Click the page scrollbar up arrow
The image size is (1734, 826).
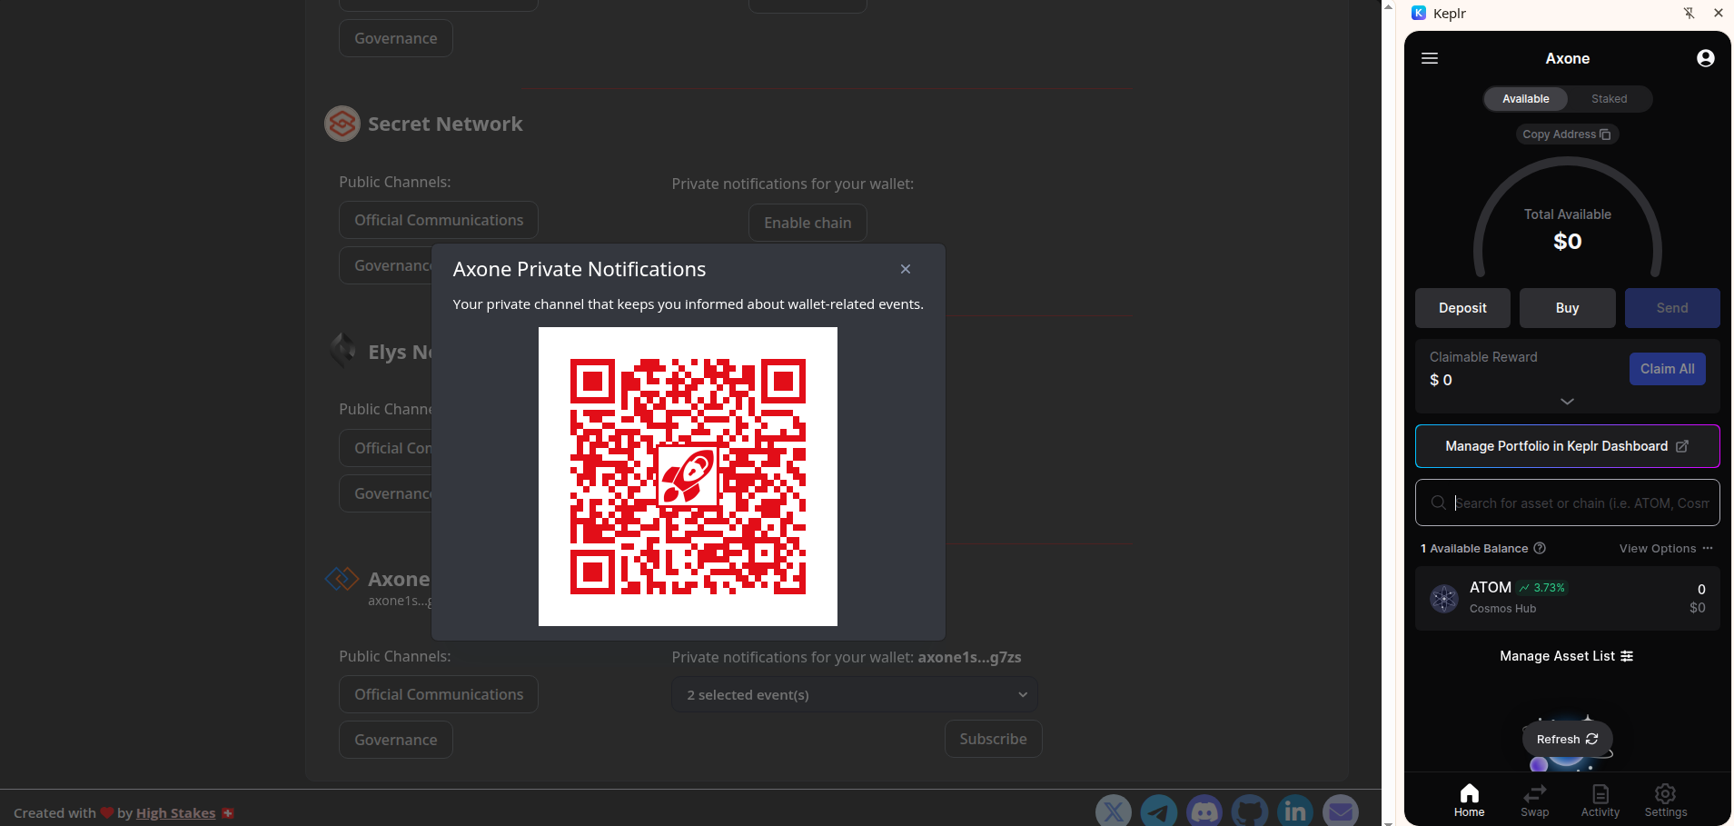(x=1388, y=5)
